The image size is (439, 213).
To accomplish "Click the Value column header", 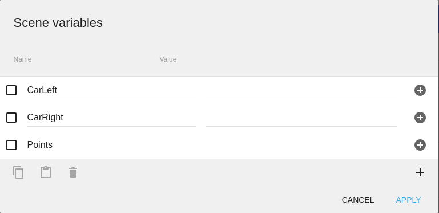I will coord(168,59).
